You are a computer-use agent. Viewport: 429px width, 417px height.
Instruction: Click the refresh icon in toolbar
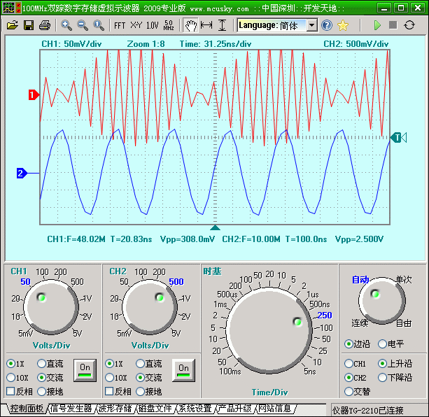(x=409, y=25)
